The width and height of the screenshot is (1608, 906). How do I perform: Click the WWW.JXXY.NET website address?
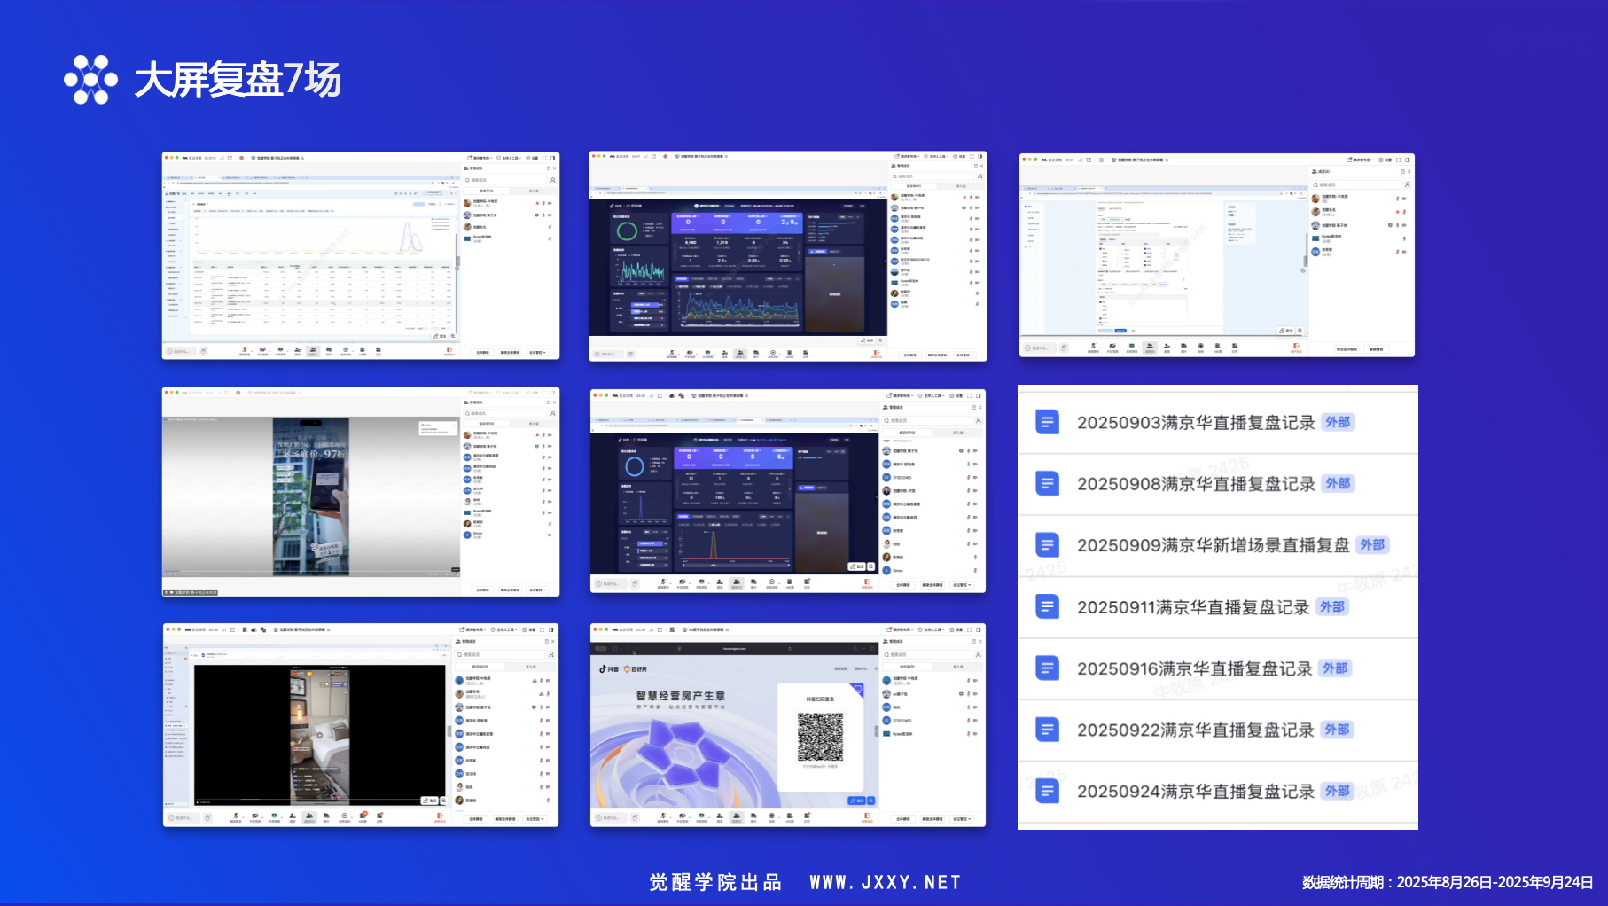click(885, 882)
